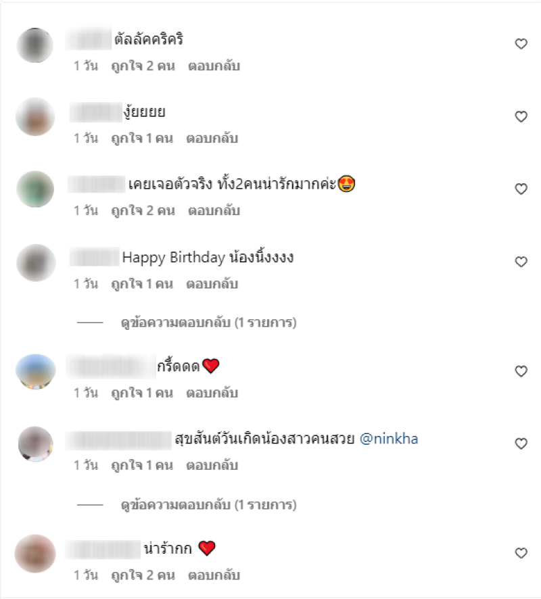Open avatar beside the "กรี้ดดด" comment
This screenshot has width=541, height=599.
[36, 371]
